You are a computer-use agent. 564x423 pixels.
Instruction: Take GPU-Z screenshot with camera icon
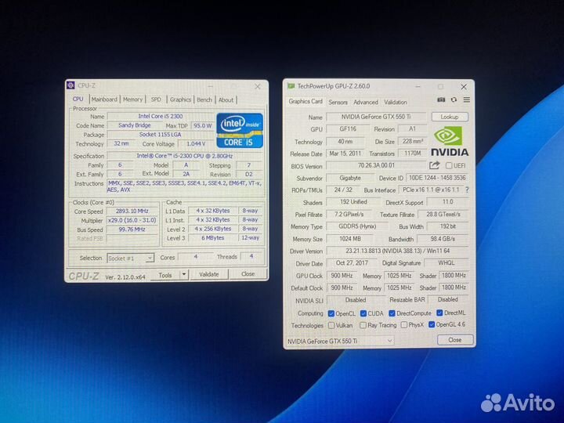441,99
